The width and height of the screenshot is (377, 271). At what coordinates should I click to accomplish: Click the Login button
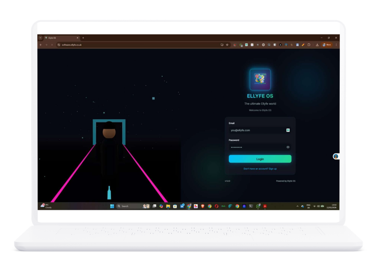pyautogui.click(x=260, y=159)
